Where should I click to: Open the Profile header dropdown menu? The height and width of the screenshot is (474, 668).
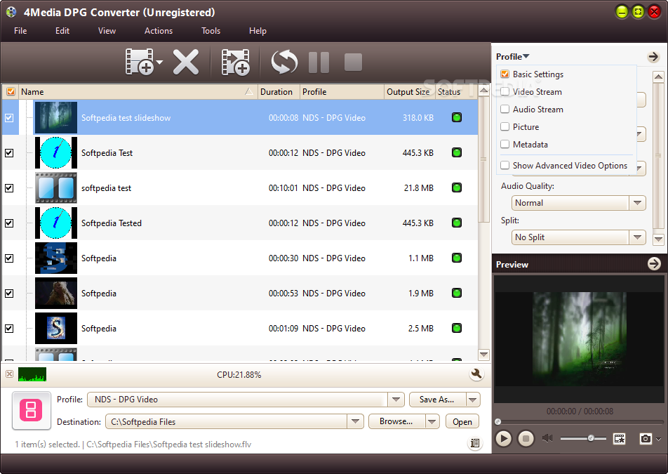[x=512, y=57]
